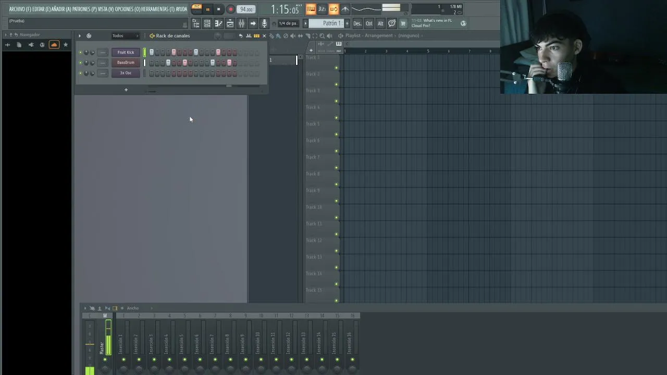Image resolution: width=667 pixels, height=375 pixels.
Task: Open the Todos channel filter dropdown
Action: tap(126, 35)
